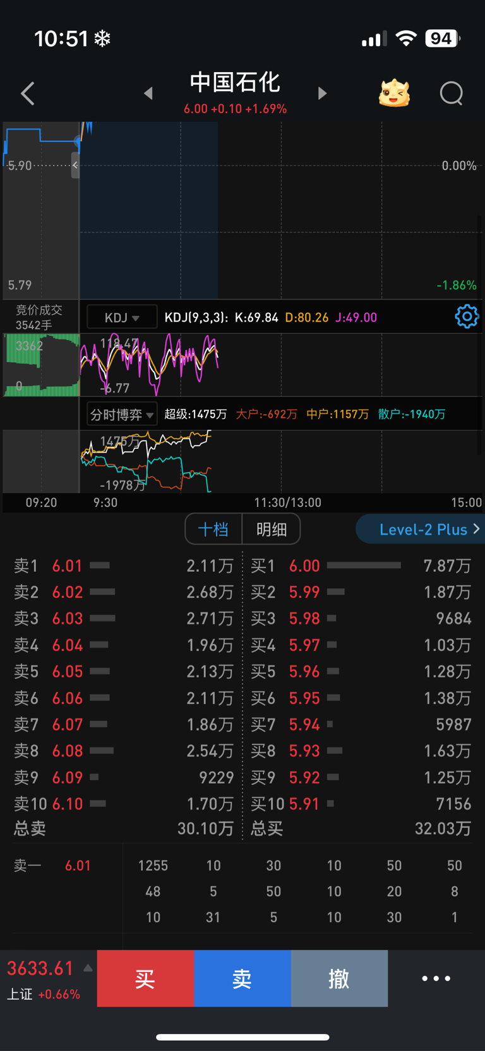Switch to the 十档 tab

(x=213, y=529)
